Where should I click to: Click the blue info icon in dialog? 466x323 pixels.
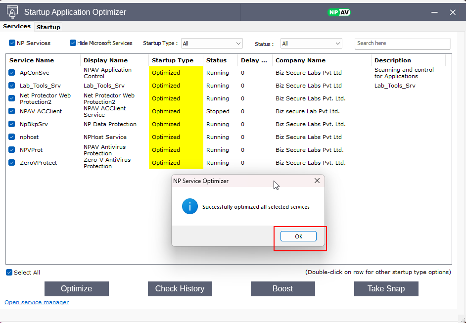tap(189, 207)
